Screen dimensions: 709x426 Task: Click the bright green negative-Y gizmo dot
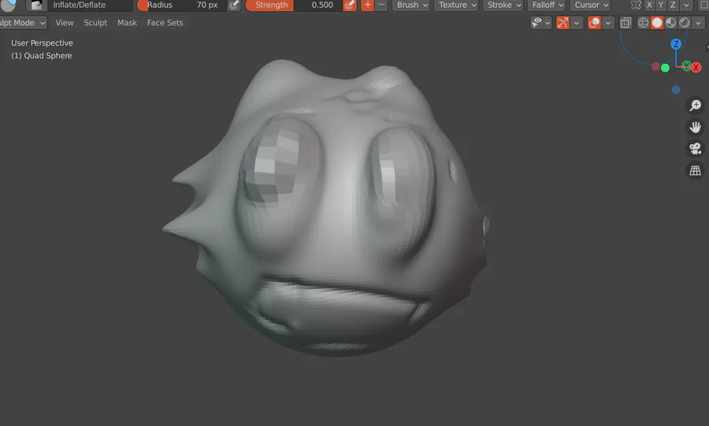click(x=665, y=68)
